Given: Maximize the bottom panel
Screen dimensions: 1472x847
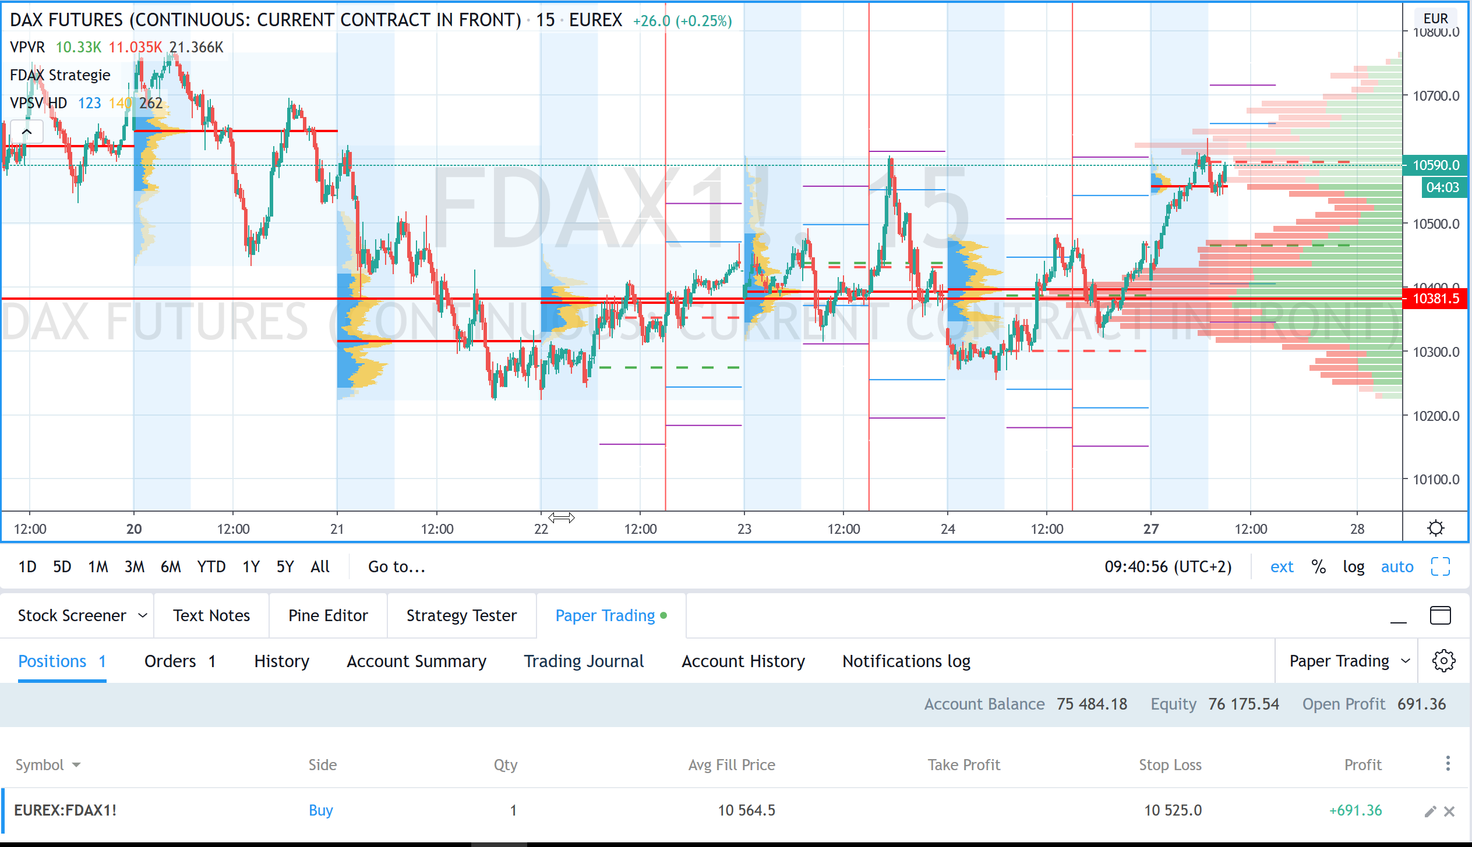Looking at the screenshot, I should coord(1440,615).
